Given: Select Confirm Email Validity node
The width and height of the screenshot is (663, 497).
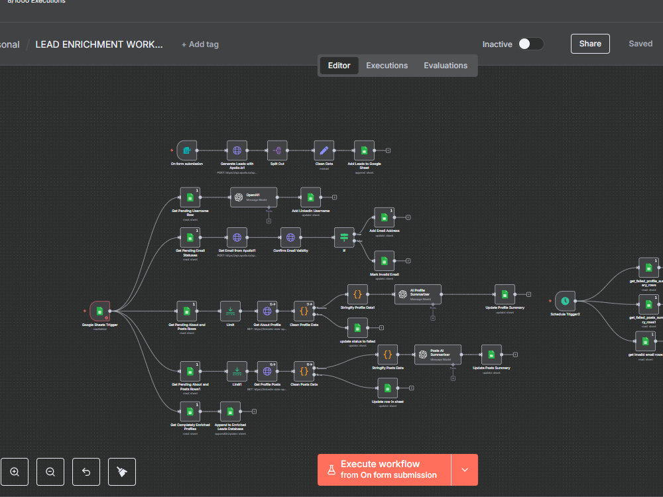Looking at the screenshot, I should point(290,237).
